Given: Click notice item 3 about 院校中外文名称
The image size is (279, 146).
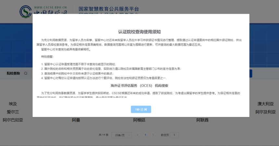Looking at the screenshot, I should tap(77, 73).
